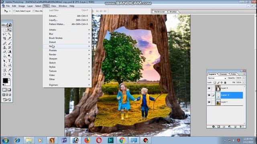Screen dimensions: 257x144
Task: Expand the Render filter submenu
Action: coord(67,54)
